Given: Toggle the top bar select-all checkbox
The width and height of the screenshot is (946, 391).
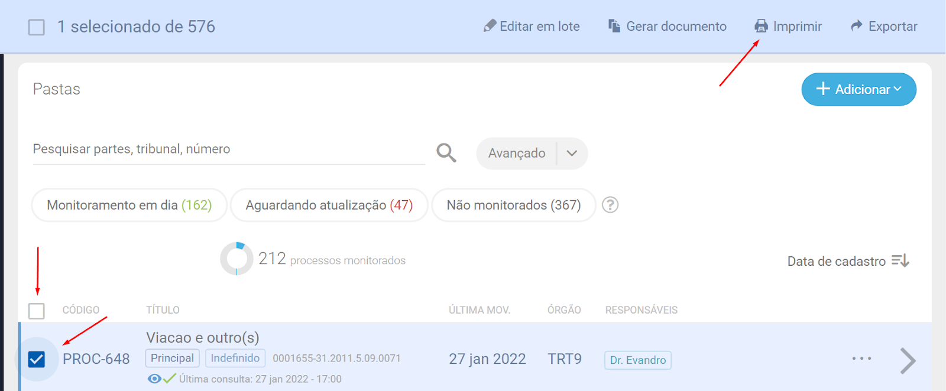Looking at the screenshot, I should (37, 27).
